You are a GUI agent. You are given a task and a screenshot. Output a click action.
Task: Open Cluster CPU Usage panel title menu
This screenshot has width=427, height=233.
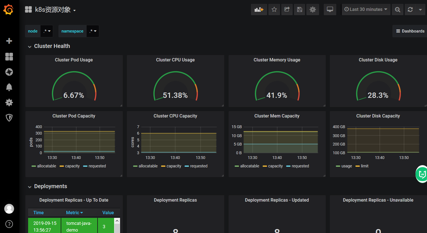(x=175, y=60)
